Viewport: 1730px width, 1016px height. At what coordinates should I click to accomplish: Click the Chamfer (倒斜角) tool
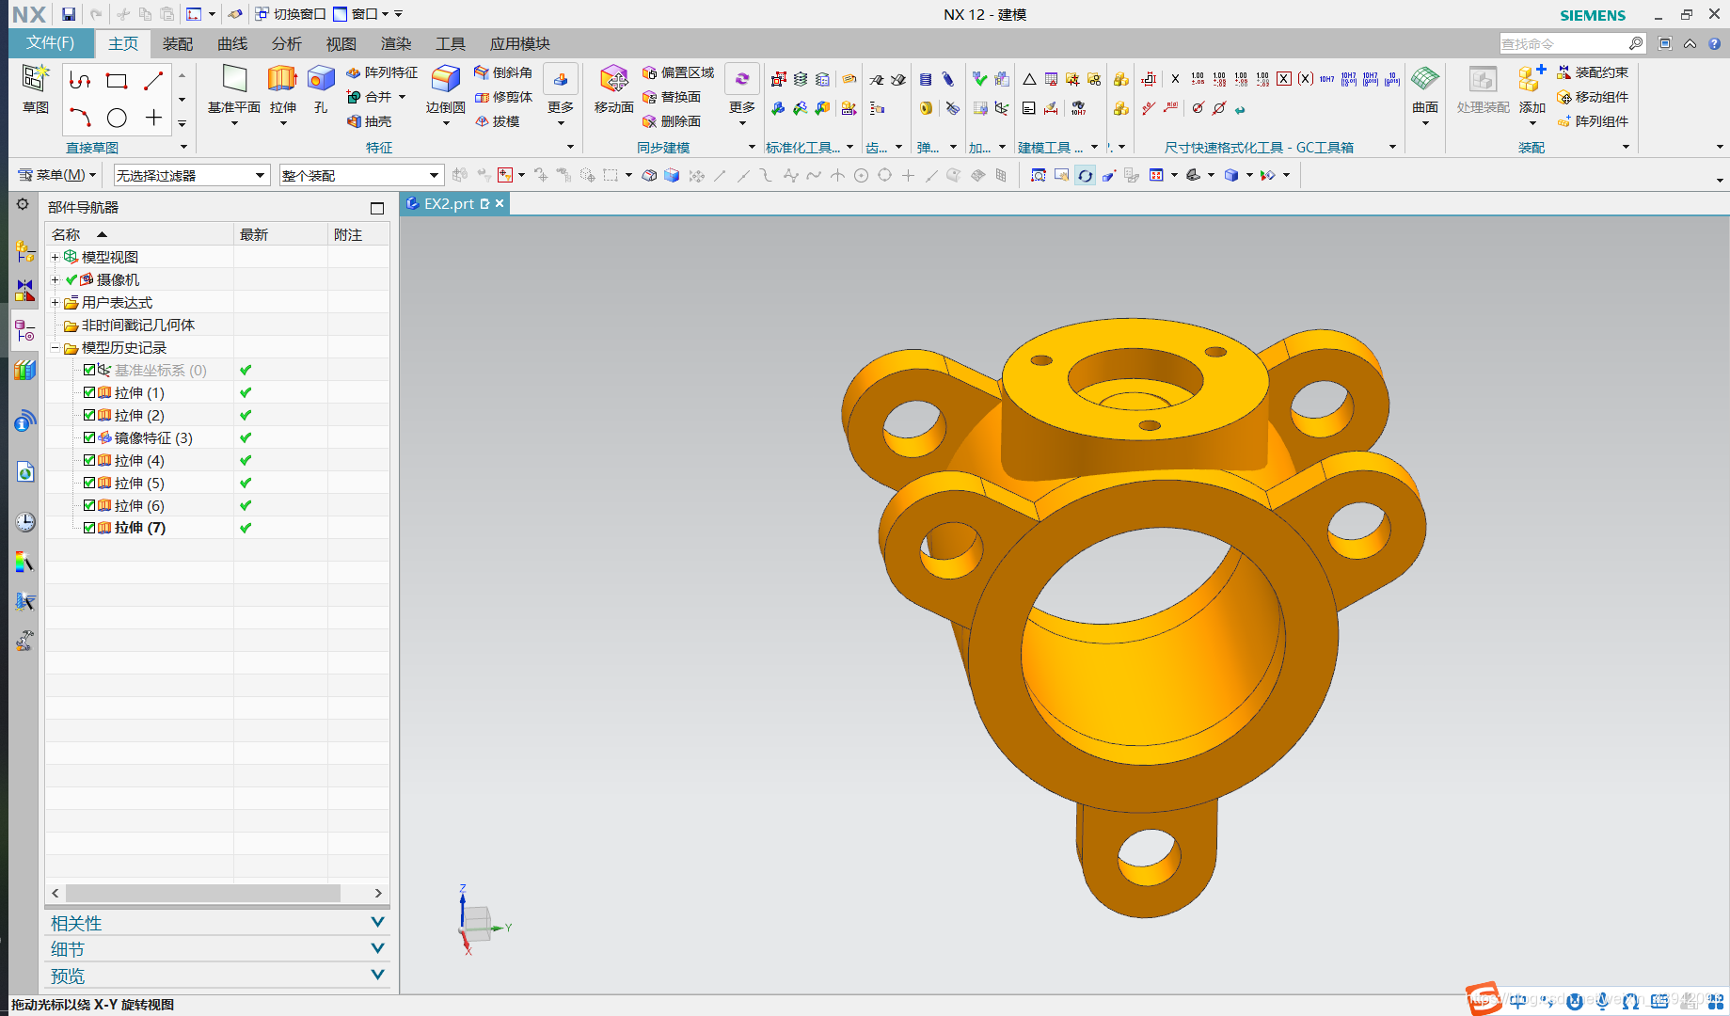(x=503, y=72)
